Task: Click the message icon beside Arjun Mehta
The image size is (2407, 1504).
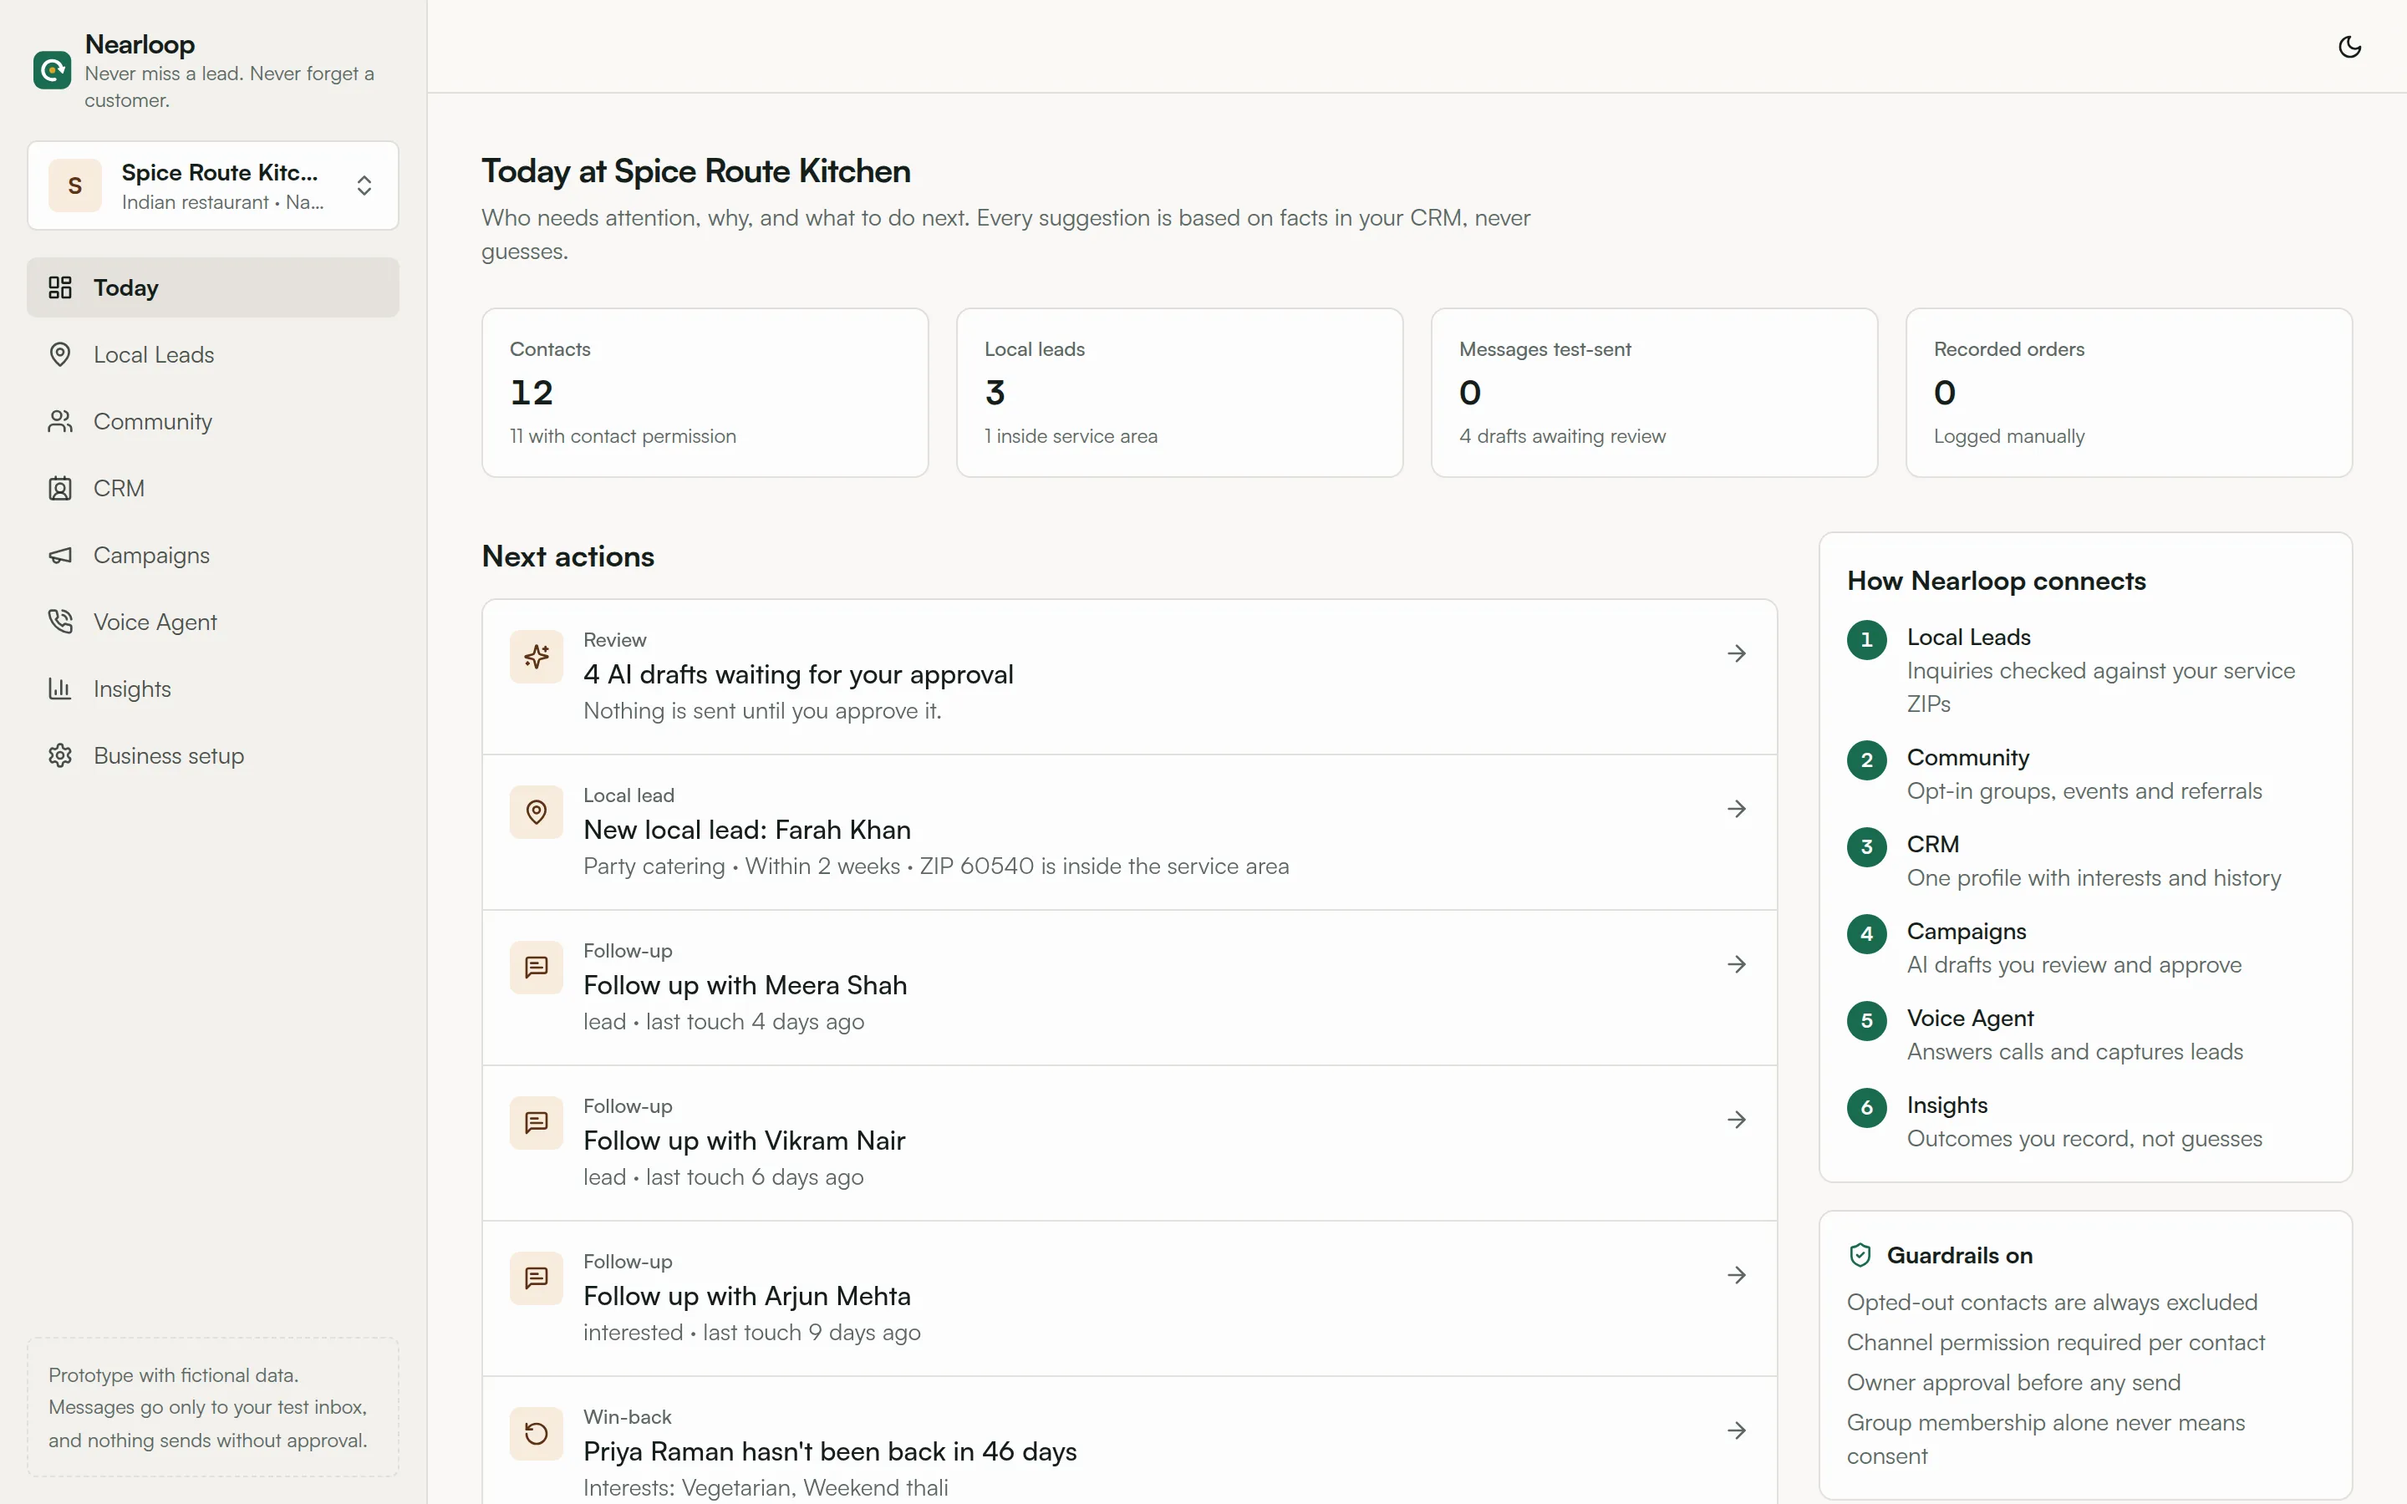Action: coord(537,1278)
